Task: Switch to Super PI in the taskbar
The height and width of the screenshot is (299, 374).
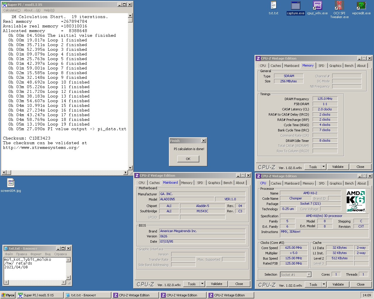Action: (x=40, y=295)
